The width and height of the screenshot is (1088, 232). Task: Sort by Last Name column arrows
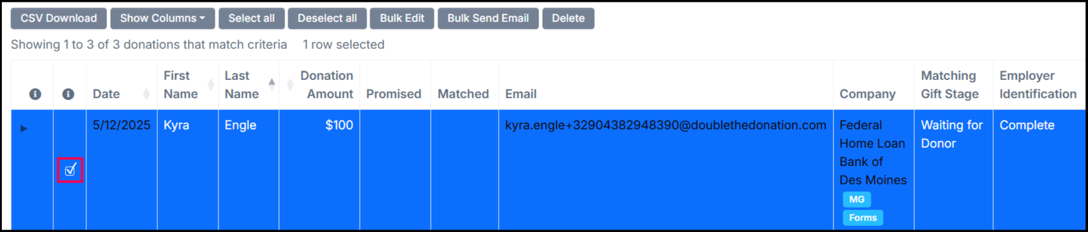[x=272, y=85]
